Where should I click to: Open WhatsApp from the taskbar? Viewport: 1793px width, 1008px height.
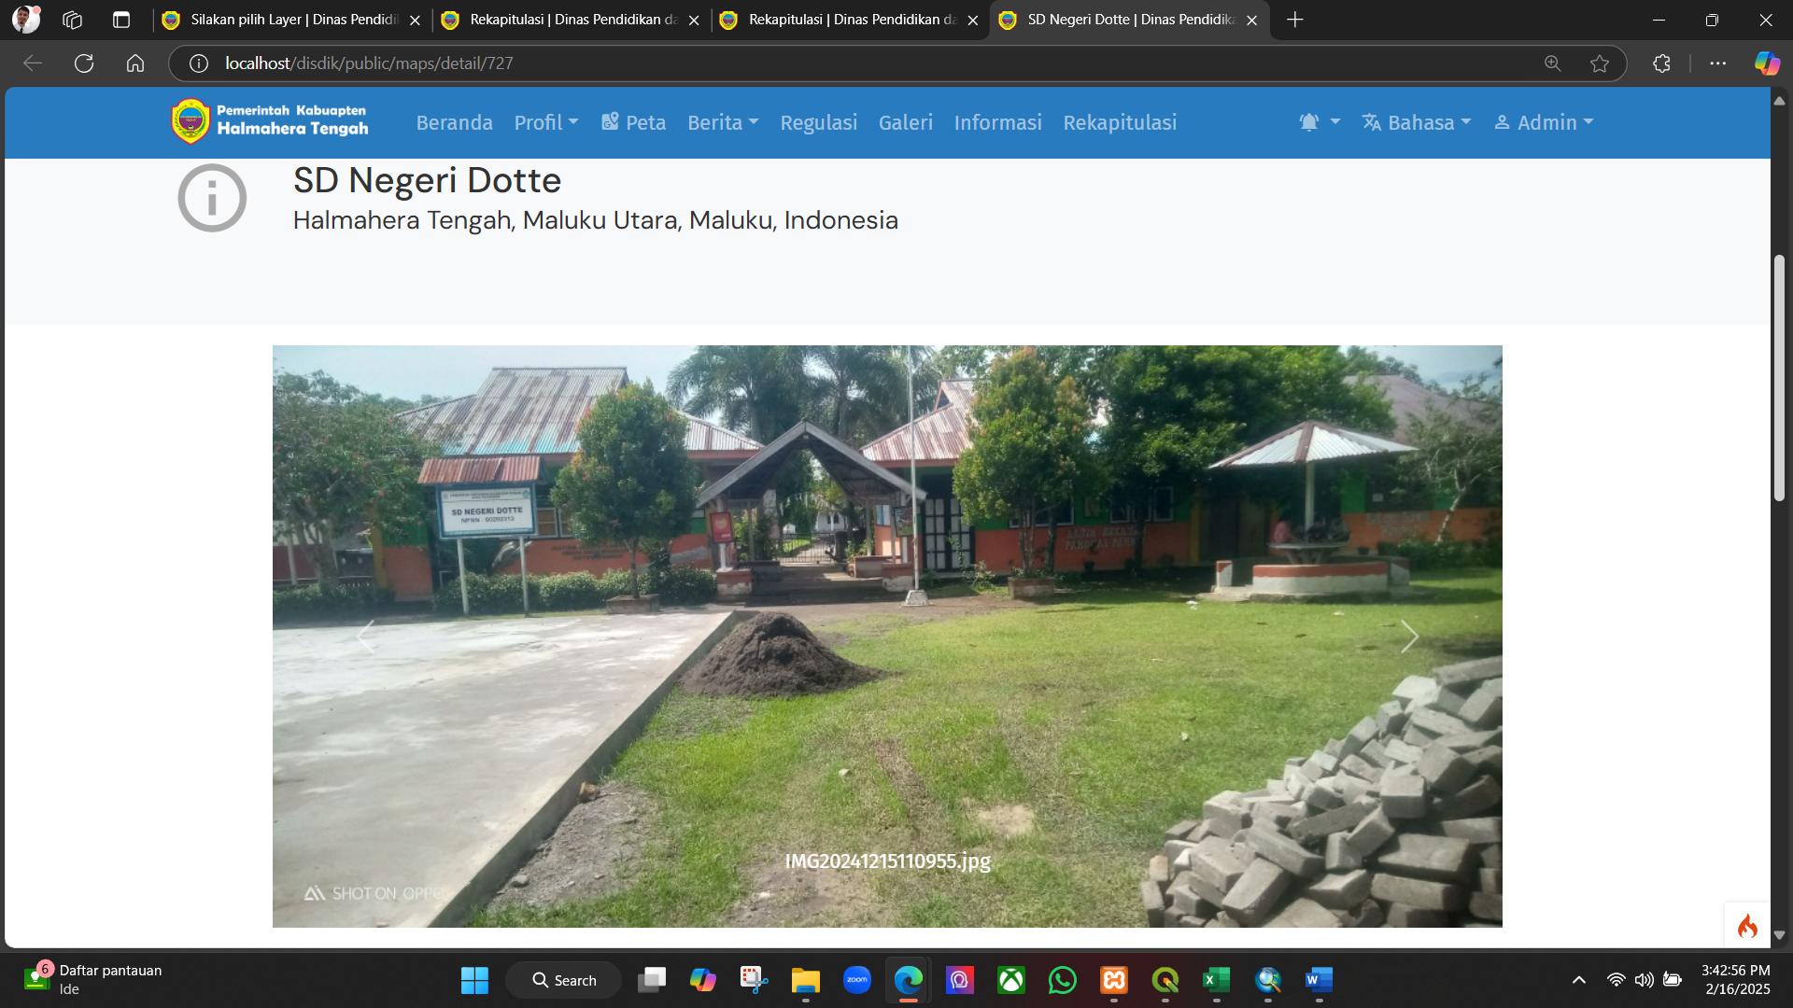pos(1062,980)
